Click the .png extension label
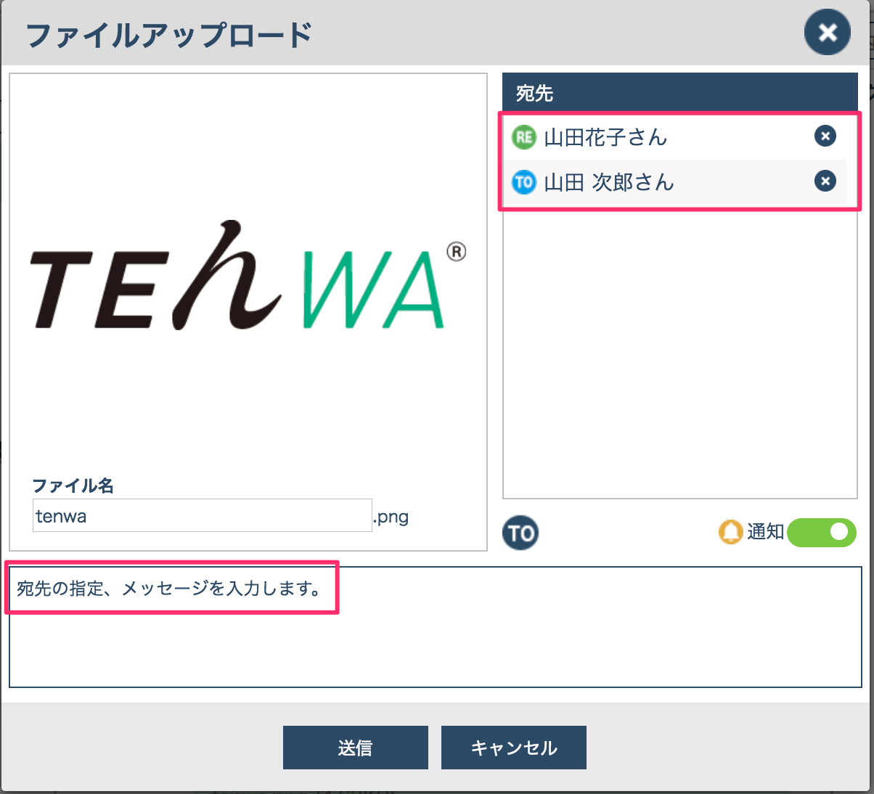The image size is (874, 794). pos(391,517)
